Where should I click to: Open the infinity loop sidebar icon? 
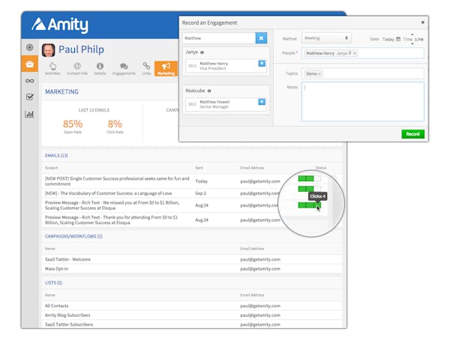pos(29,81)
